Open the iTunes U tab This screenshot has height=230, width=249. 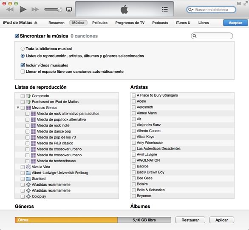pyautogui.click(x=183, y=23)
